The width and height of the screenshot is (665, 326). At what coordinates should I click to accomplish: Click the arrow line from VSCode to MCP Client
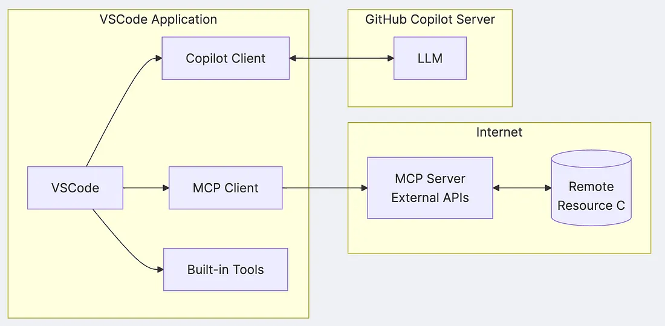click(143, 187)
